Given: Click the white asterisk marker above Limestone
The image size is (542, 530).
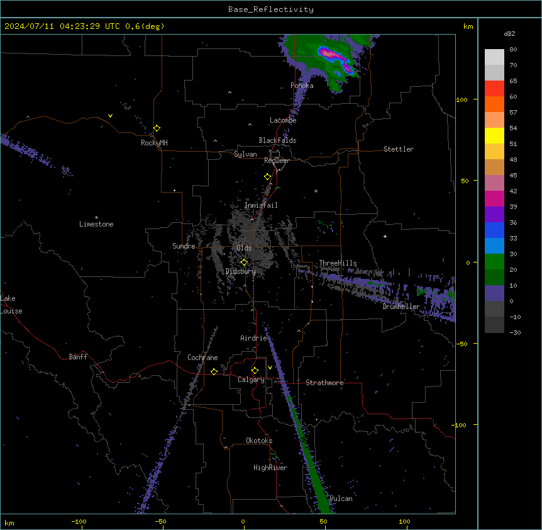Looking at the screenshot, I should click(x=96, y=218).
